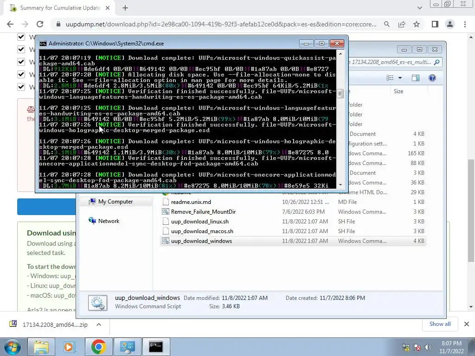Share this page icon in address bar
The width and height of the screenshot is (475, 356).
(402, 24)
